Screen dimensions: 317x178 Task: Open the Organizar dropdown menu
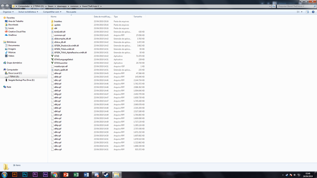(8, 12)
